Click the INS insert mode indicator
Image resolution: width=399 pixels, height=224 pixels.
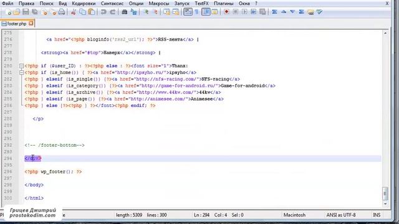coord(377,215)
